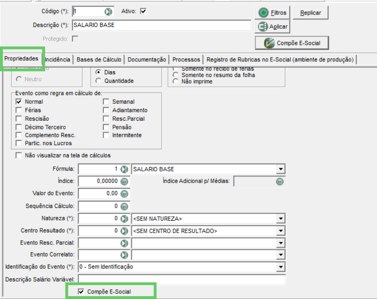
Task: Open calculator icon for Sequência Cálculo
Action: [x=124, y=206]
